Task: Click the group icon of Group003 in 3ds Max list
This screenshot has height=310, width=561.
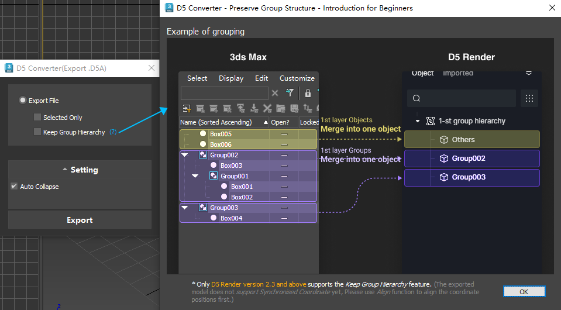Action: (x=203, y=208)
